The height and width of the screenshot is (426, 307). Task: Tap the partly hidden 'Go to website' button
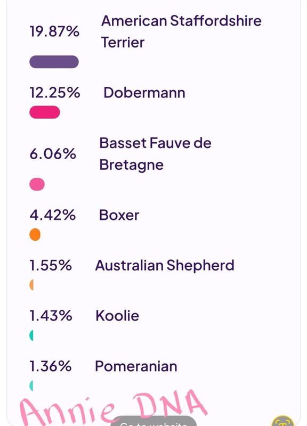(153, 421)
